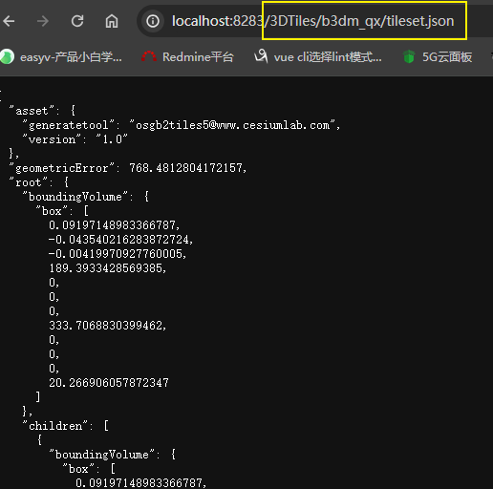Open the vue cli选择lint模式 bookmark
The height and width of the screenshot is (489, 493).
[328, 57]
